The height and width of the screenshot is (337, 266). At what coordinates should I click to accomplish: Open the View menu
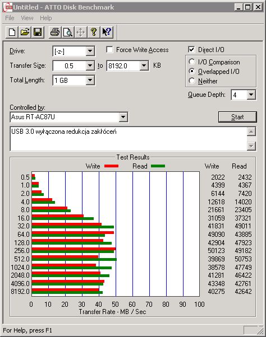(x=27, y=18)
